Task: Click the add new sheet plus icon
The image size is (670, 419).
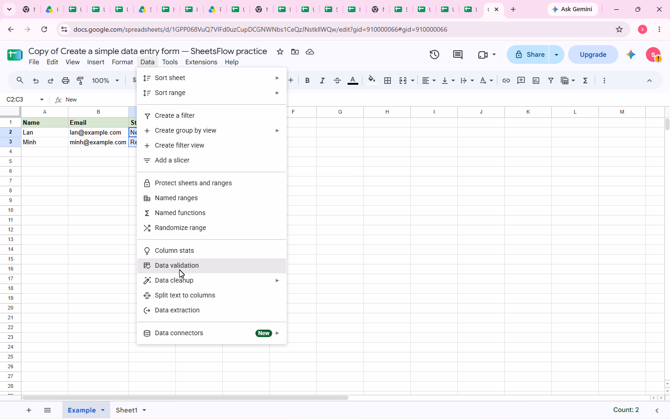Action: click(29, 410)
